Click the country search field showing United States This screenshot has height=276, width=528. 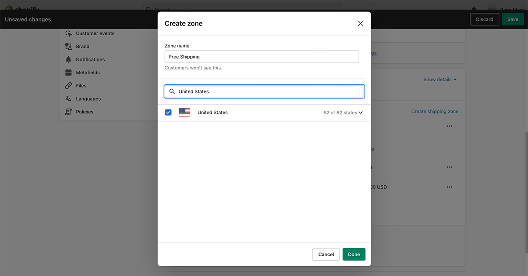click(x=264, y=91)
